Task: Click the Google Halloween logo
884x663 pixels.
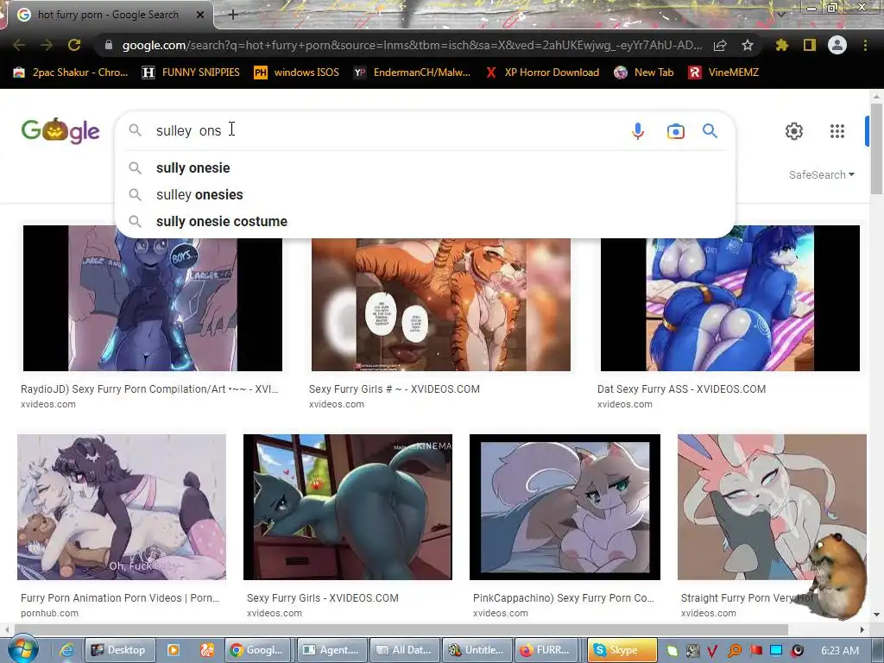Action: (60, 130)
